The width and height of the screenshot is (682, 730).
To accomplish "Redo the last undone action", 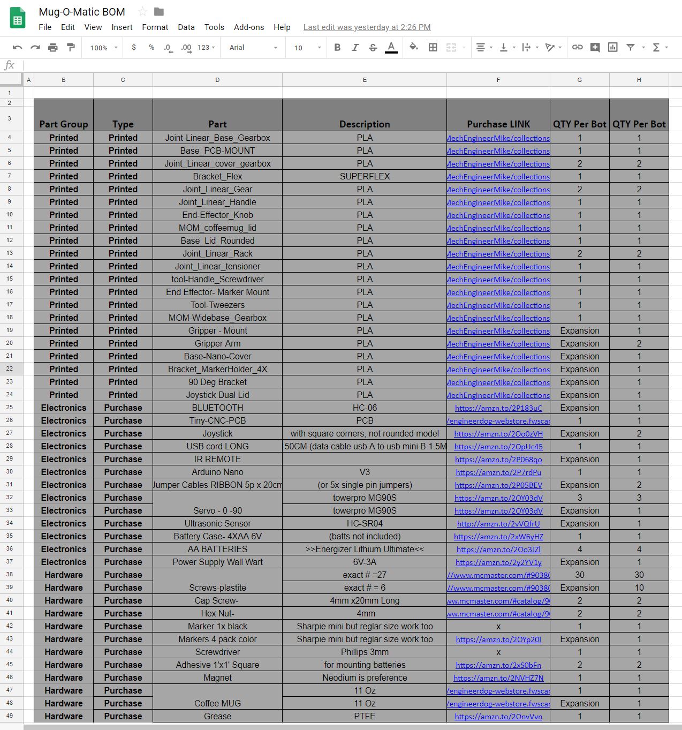I will pos(35,48).
